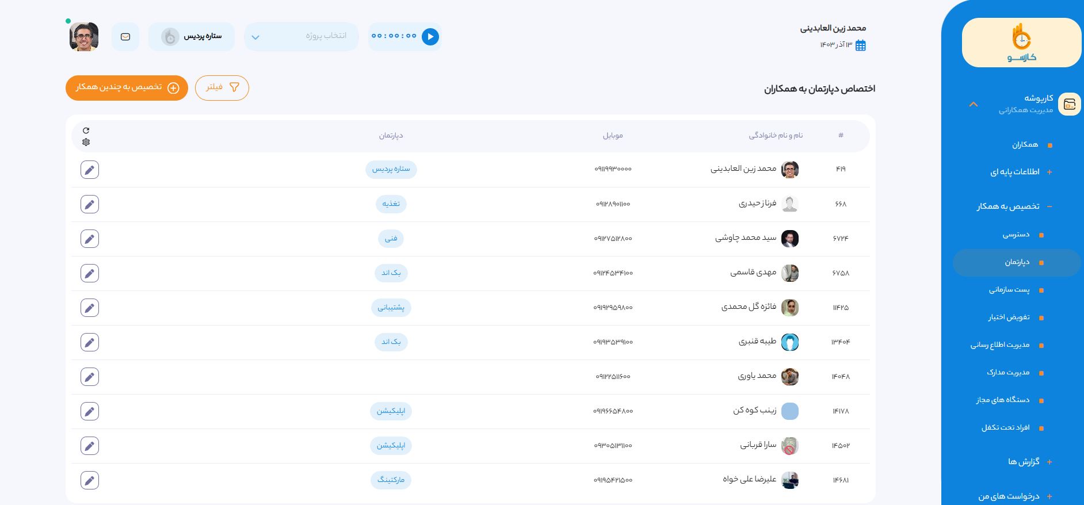Click the ستاره پردیس organization selector

click(x=192, y=37)
